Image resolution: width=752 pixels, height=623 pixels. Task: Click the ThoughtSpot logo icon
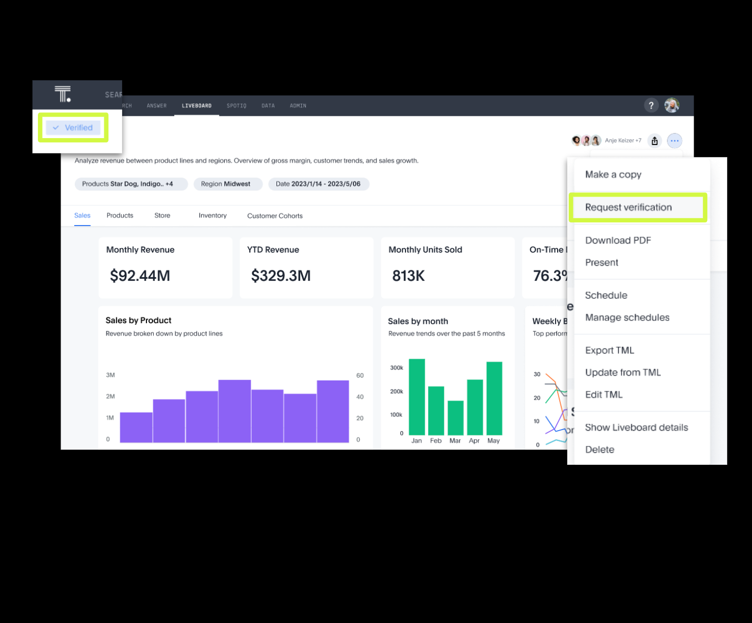coord(63,94)
